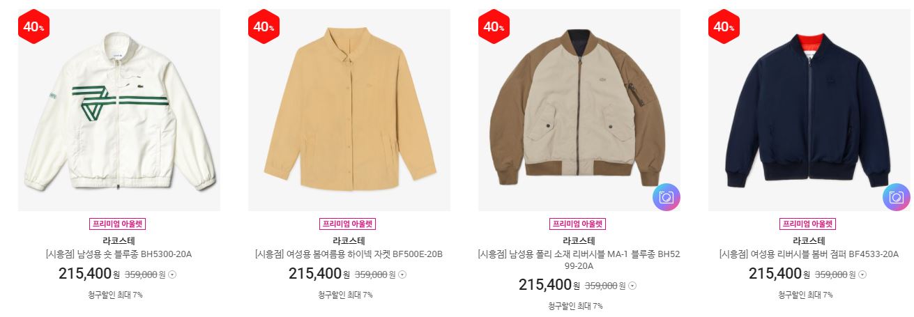914x317 pixels.
Task: Click 라코스테 brand name under yellow jacket
Action: click(349, 241)
